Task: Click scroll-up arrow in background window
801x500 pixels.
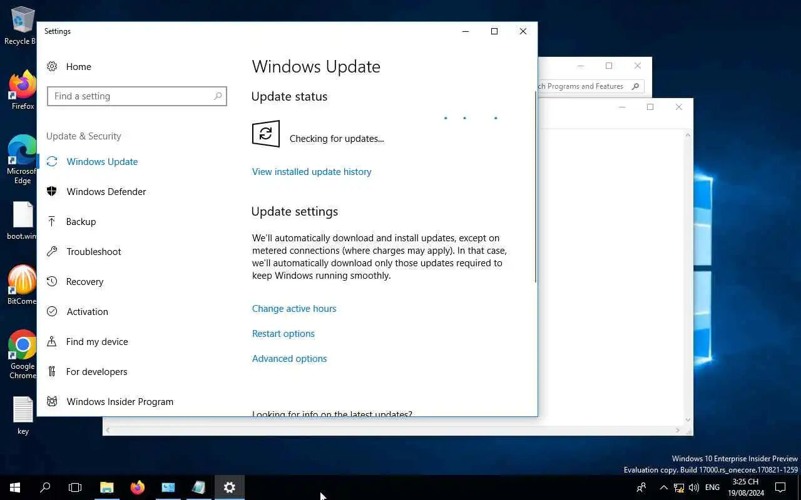Action: 688,135
